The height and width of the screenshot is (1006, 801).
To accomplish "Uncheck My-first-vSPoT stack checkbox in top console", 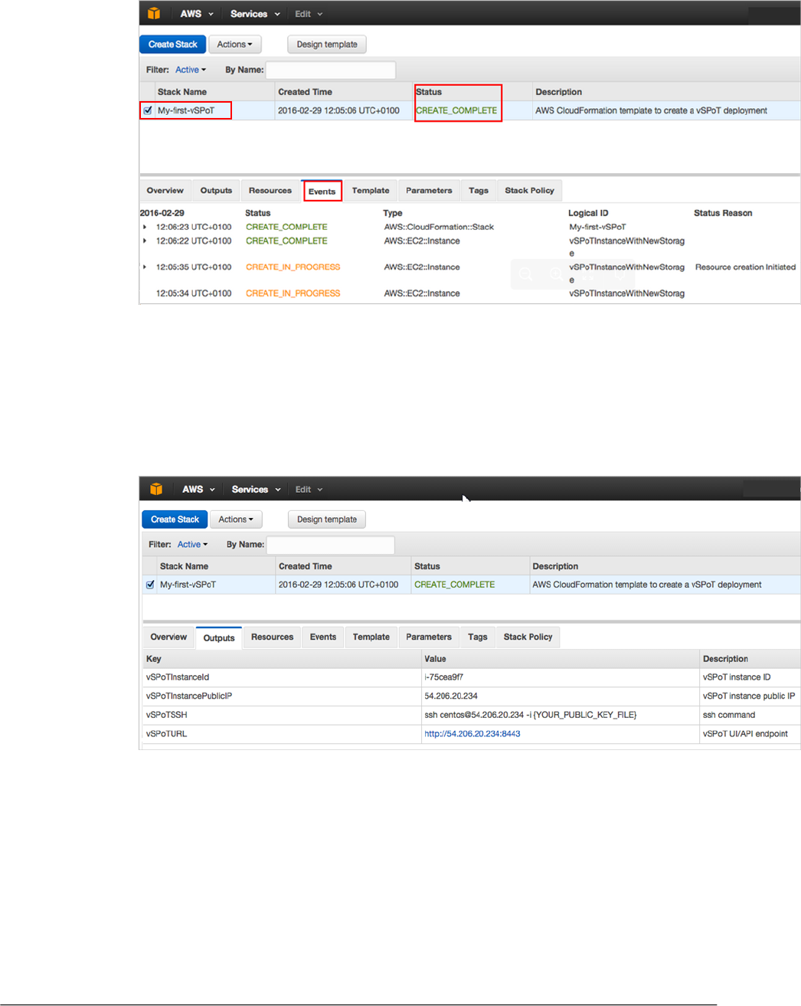I will (148, 110).
